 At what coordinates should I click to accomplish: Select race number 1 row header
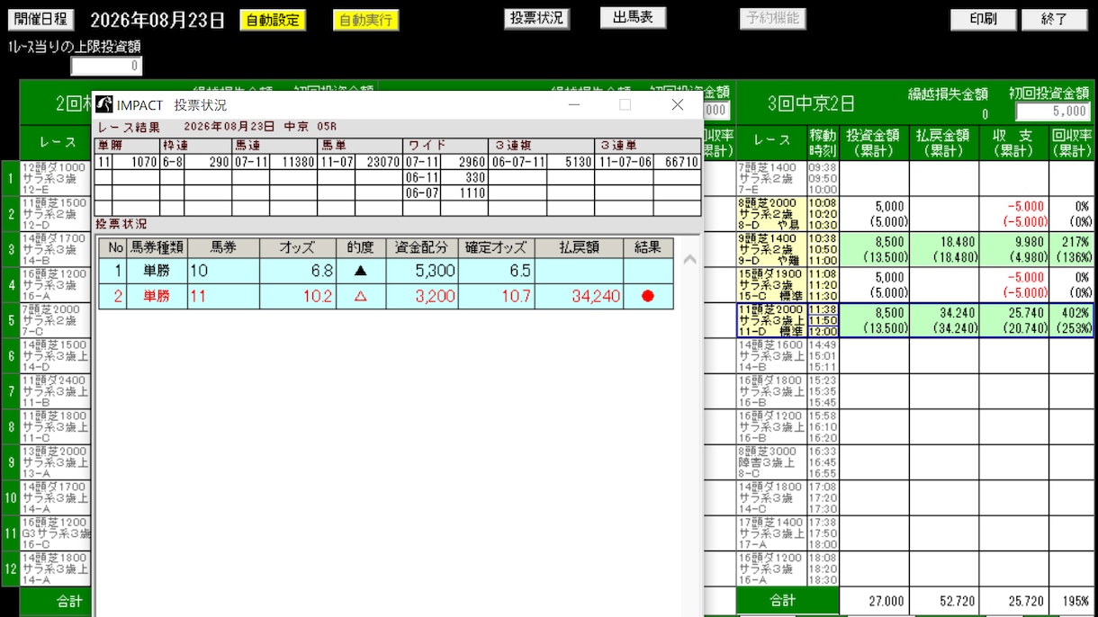tap(11, 179)
